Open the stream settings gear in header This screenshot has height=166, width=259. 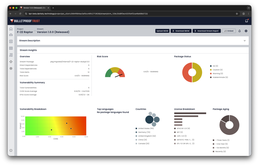246,31
